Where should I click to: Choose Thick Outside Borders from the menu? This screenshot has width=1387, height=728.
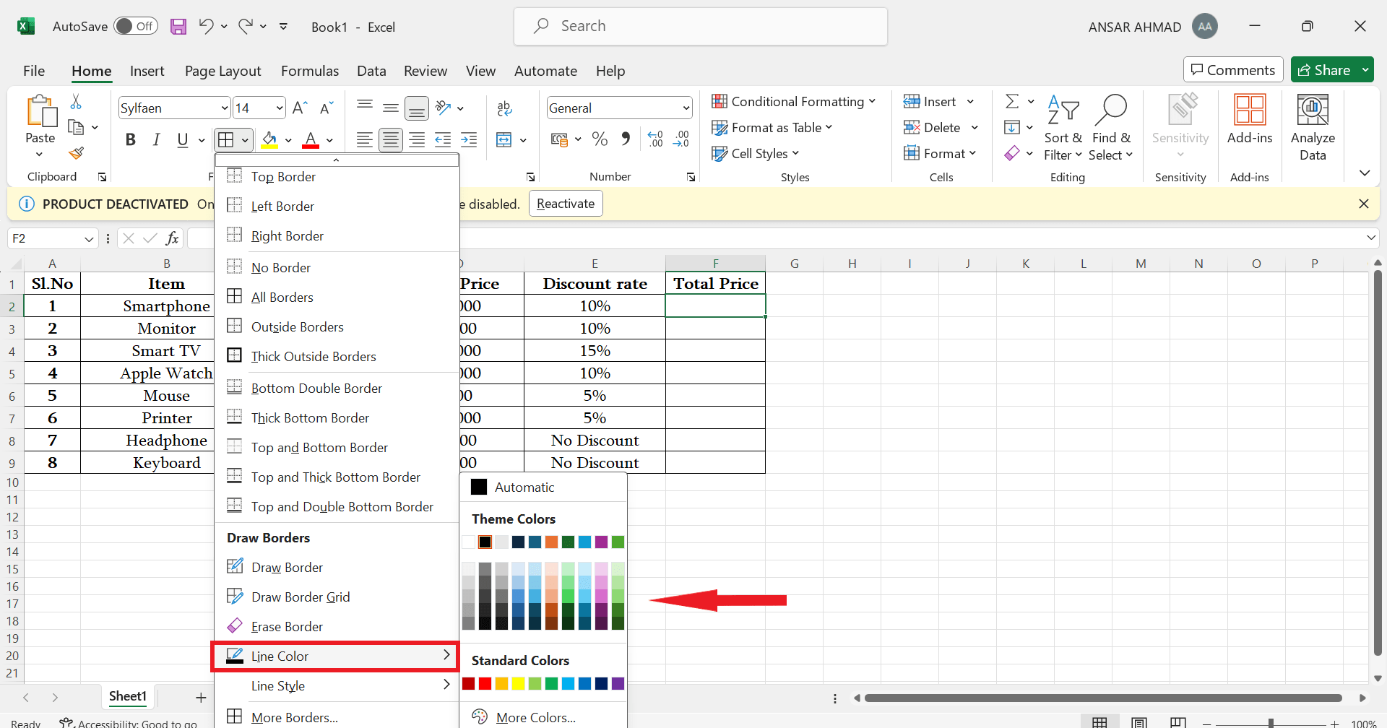[313, 356]
